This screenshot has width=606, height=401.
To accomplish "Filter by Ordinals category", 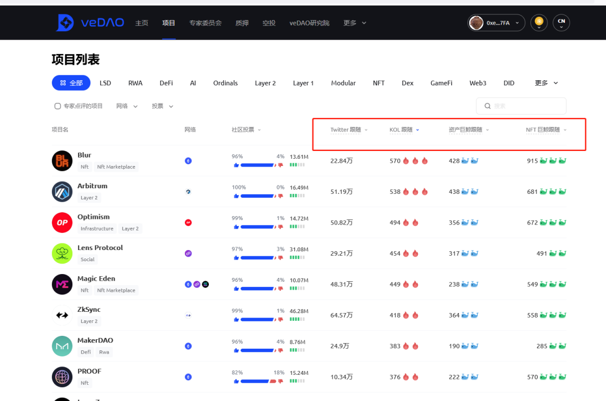I will (226, 83).
